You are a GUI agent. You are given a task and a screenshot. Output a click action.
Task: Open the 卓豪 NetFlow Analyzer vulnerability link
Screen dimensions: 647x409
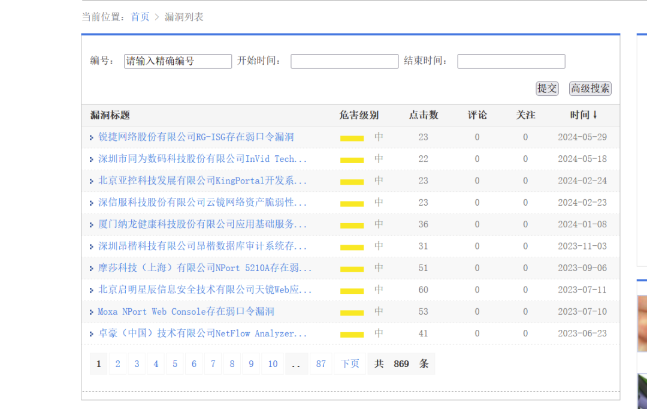tap(202, 333)
